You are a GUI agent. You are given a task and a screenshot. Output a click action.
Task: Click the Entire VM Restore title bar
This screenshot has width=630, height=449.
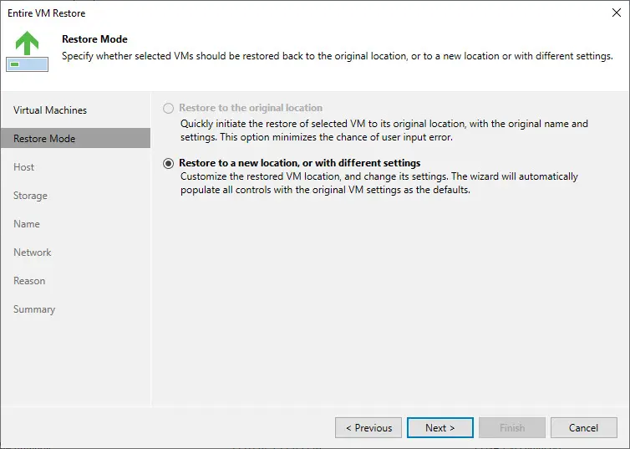pos(251,13)
